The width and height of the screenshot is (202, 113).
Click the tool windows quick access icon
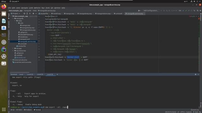click(x=9, y=112)
